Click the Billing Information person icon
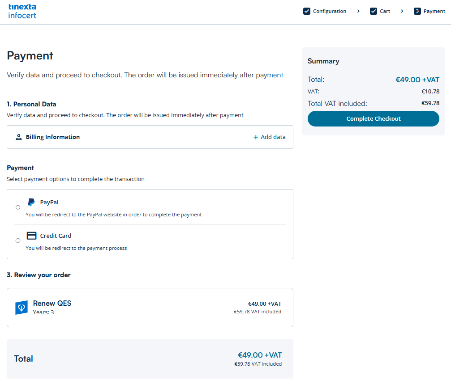Screen dimensions: 451x388 pyautogui.click(x=19, y=137)
